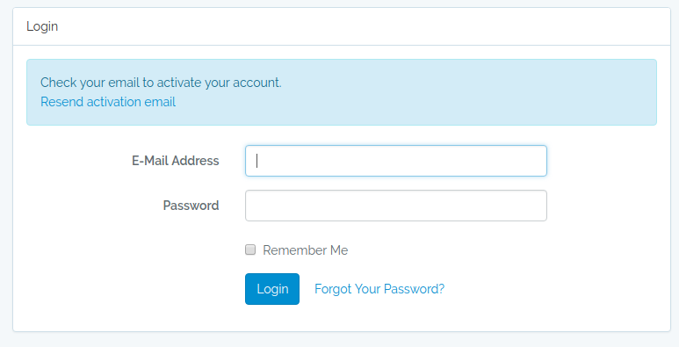Start password recovery via Forgot Your Password

pyautogui.click(x=379, y=289)
